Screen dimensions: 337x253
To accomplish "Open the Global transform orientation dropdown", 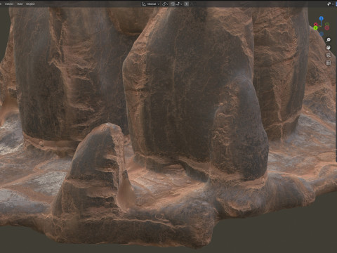I will tap(151, 4).
